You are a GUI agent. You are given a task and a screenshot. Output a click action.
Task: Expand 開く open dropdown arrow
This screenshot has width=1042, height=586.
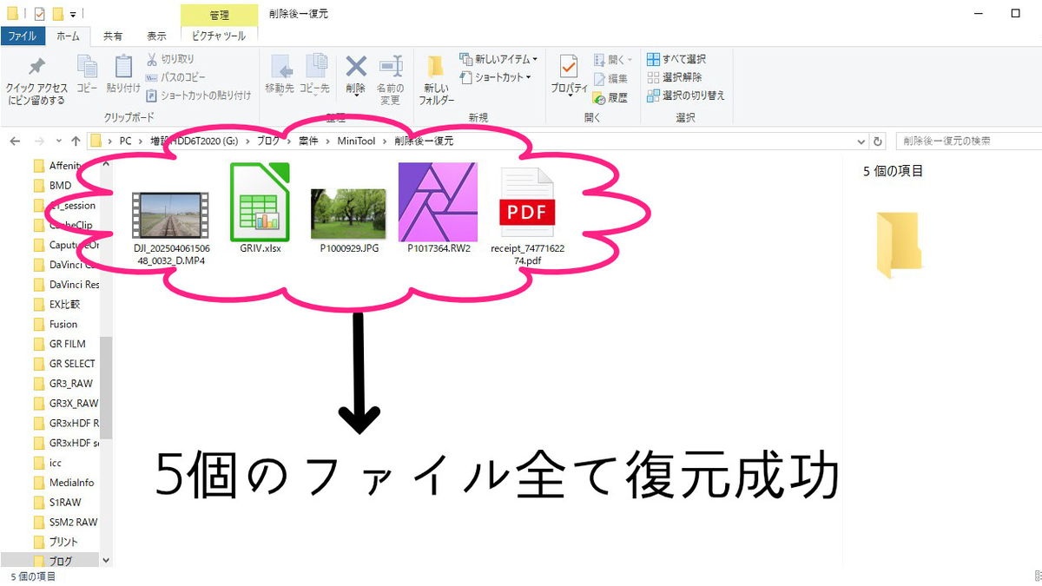tap(630, 59)
